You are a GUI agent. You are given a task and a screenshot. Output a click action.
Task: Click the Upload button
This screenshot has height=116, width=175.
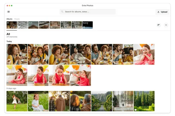162,12
